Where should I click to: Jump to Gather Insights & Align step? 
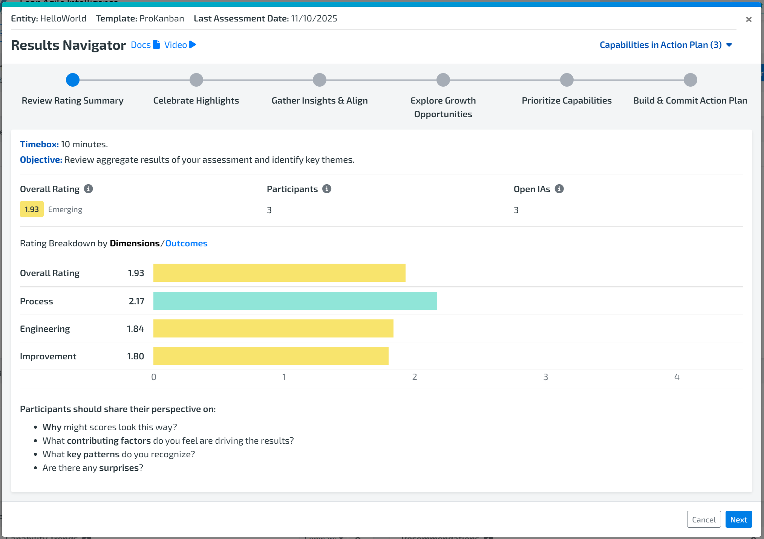(x=320, y=80)
